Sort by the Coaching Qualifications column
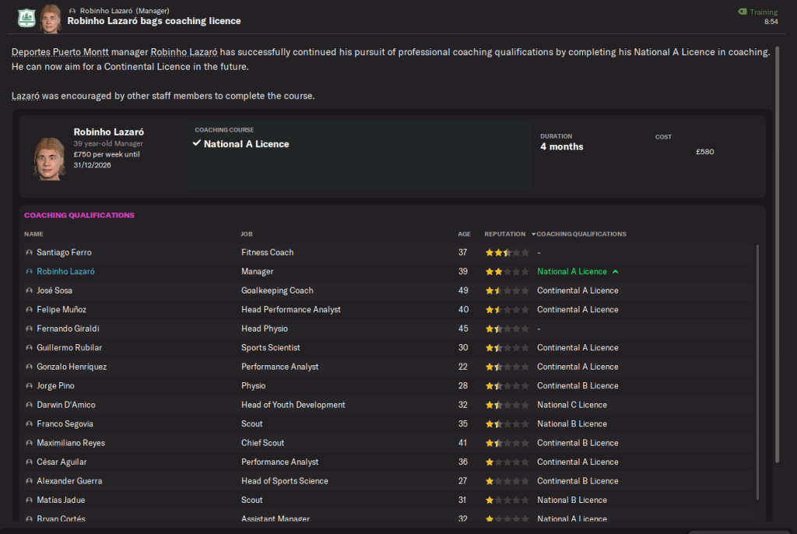The height and width of the screenshot is (534, 797). (581, 234)
